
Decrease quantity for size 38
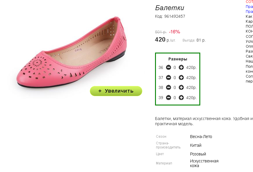point(168,87)
